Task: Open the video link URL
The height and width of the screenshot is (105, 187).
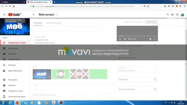Action: [131, 46]
